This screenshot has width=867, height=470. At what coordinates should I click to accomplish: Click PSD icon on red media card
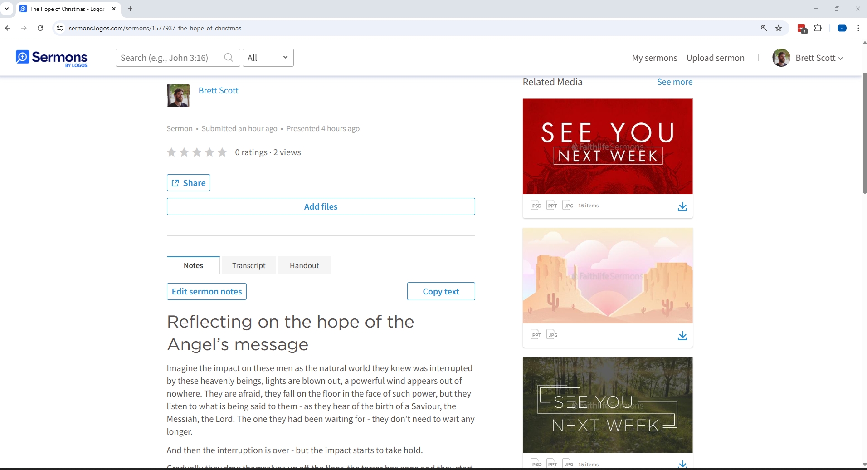[536, 205]
